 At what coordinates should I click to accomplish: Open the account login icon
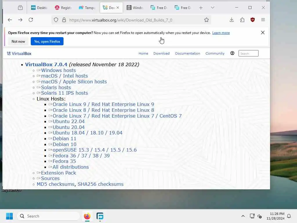(x=232, y=53)
